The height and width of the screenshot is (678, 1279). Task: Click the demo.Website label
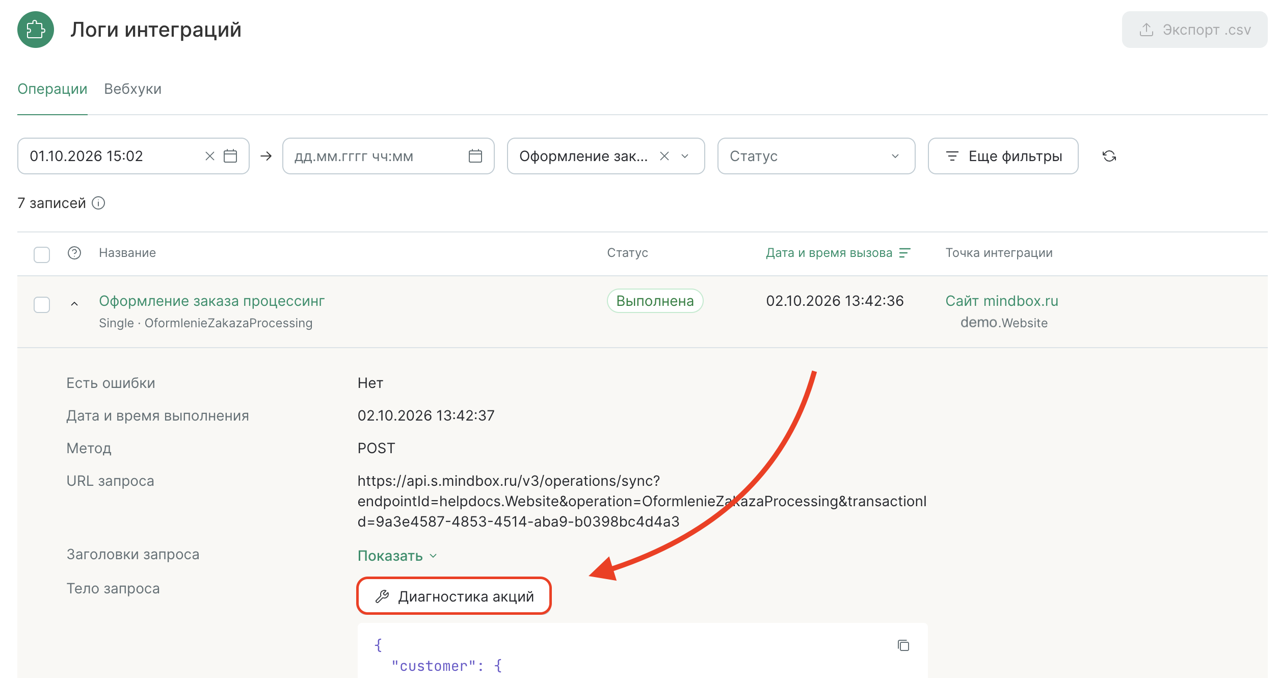pos(1004,323)
